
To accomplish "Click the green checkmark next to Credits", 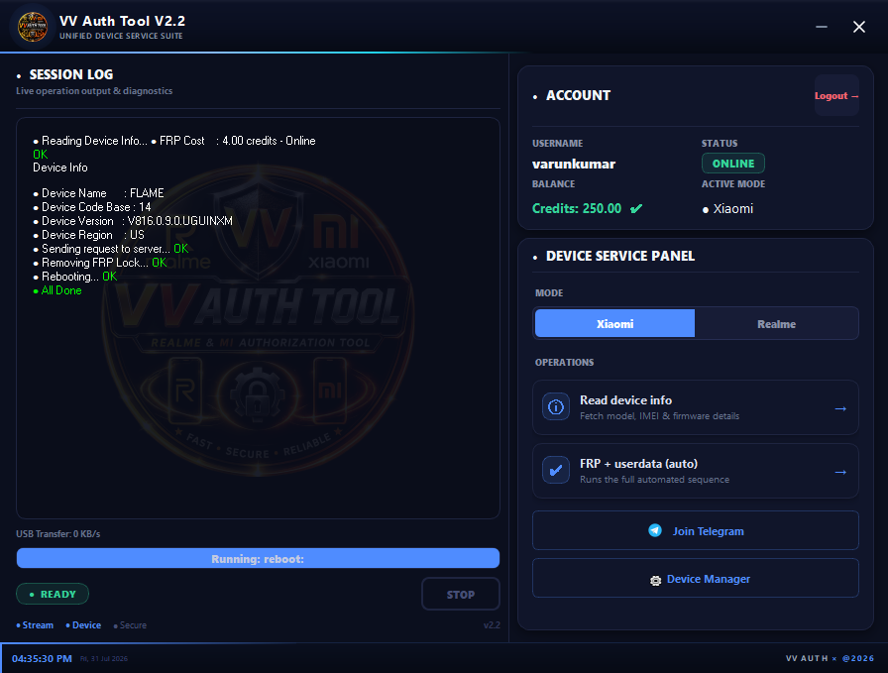I will click(x=636, y=208).
